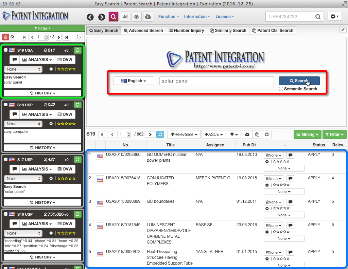This screenshot has height=269, width=348.
Task: Click the select-all checkmark icon in sidebar
Action: point(13,37)
